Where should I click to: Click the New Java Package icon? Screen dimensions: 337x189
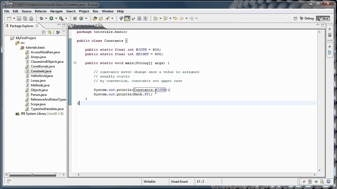[75, 18]
